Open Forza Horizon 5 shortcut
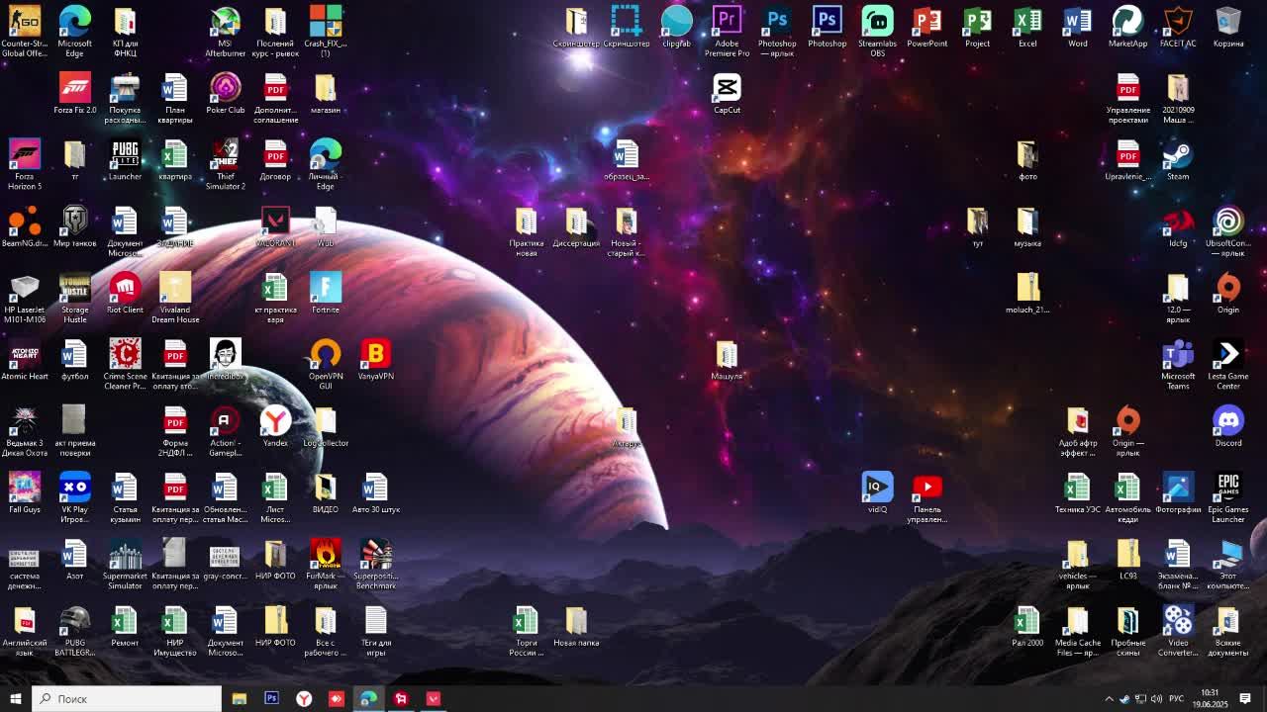The image size is (1267, 712). [x=25, y=164]
